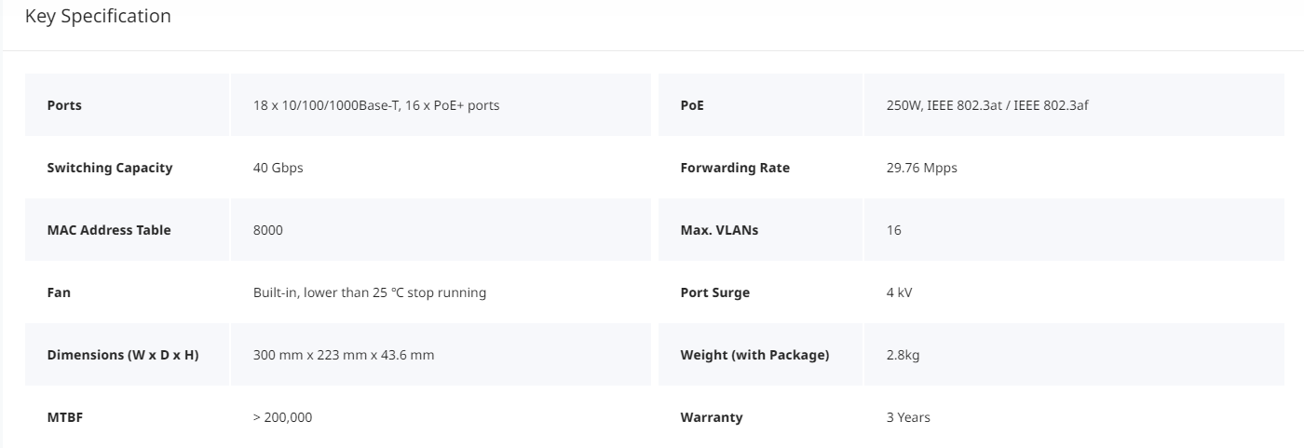The image size is (1304, 448).
Task: Click the Weight (with Package) label
Action: point(754,355)
